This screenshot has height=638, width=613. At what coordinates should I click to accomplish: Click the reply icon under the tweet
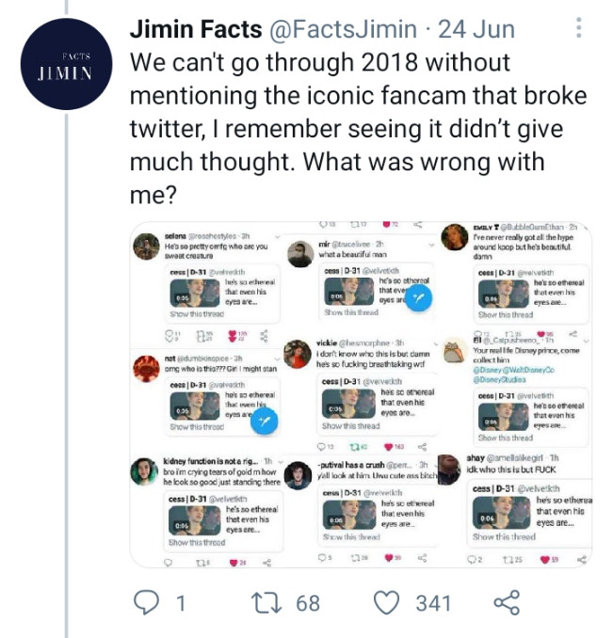pyautogui.click(x=147, y=602)
